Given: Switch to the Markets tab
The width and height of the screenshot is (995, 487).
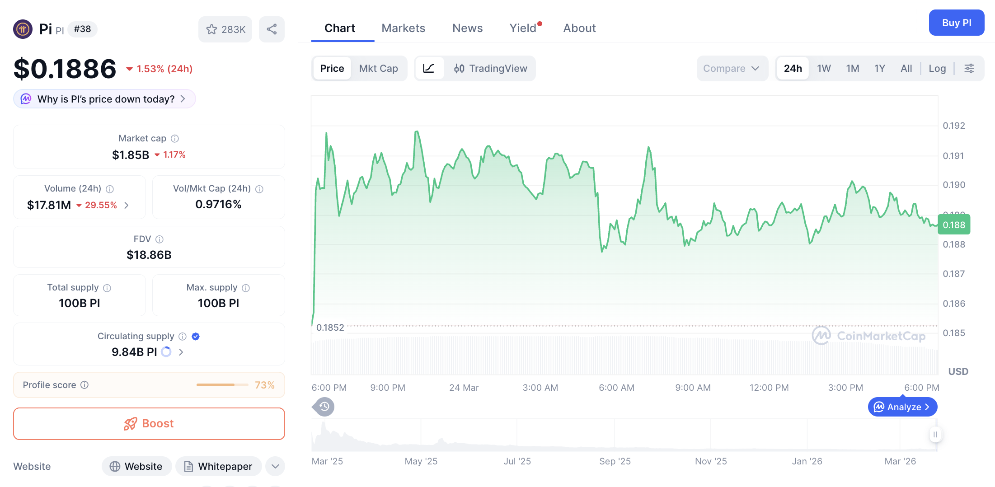Looking at the screenshot, I should [404, 28].
